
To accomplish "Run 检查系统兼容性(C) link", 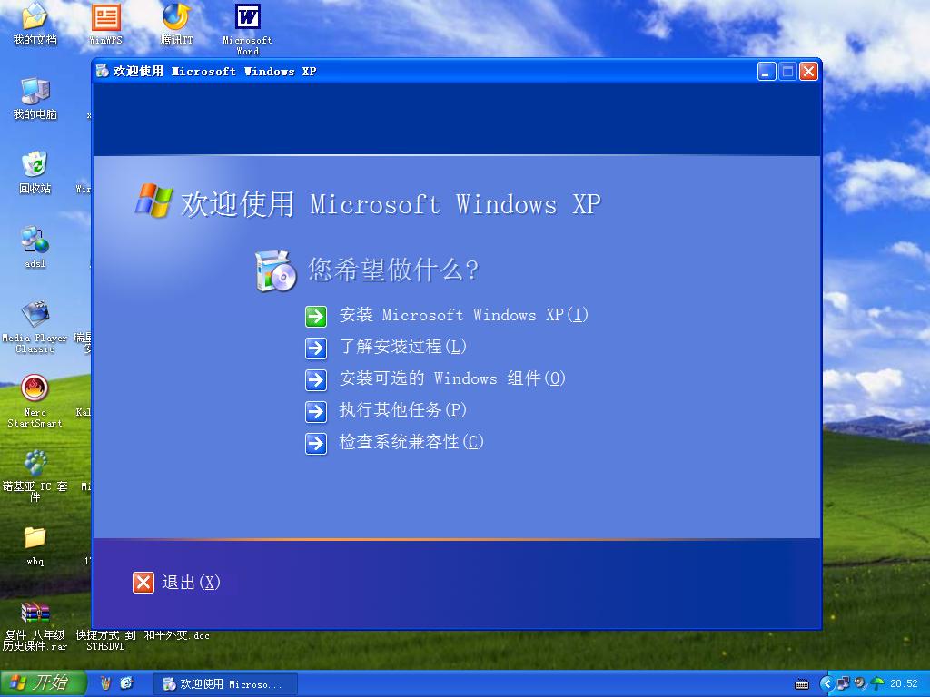I will [x=411, y=442].
